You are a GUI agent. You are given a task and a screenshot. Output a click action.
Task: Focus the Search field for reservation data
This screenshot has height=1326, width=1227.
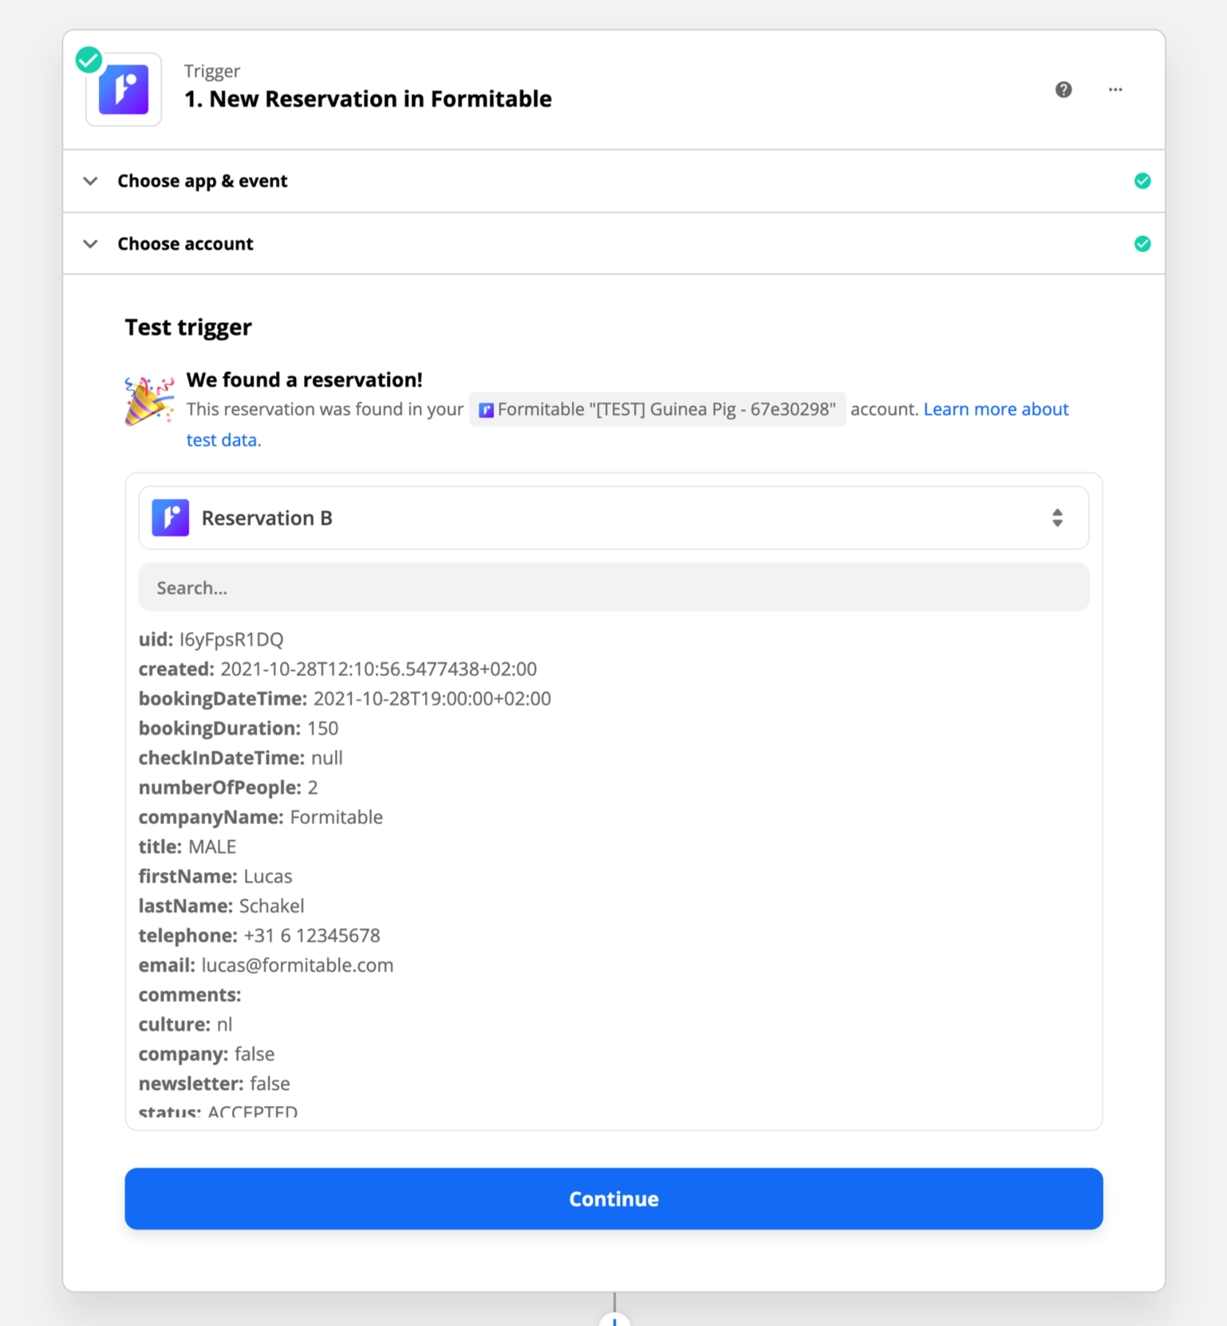click(x=613, y=587)
